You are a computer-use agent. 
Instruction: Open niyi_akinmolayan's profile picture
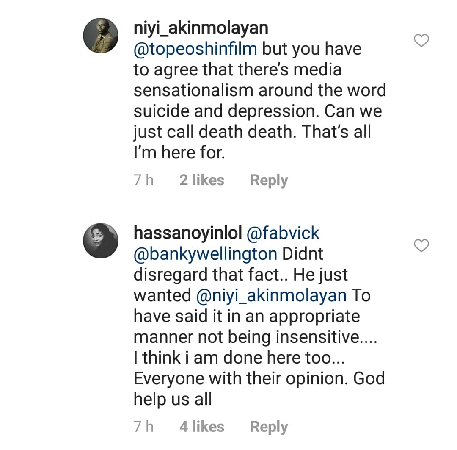[101, 36]
